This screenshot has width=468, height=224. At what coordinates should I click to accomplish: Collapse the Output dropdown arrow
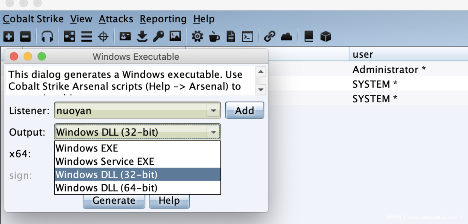(213, 132)
